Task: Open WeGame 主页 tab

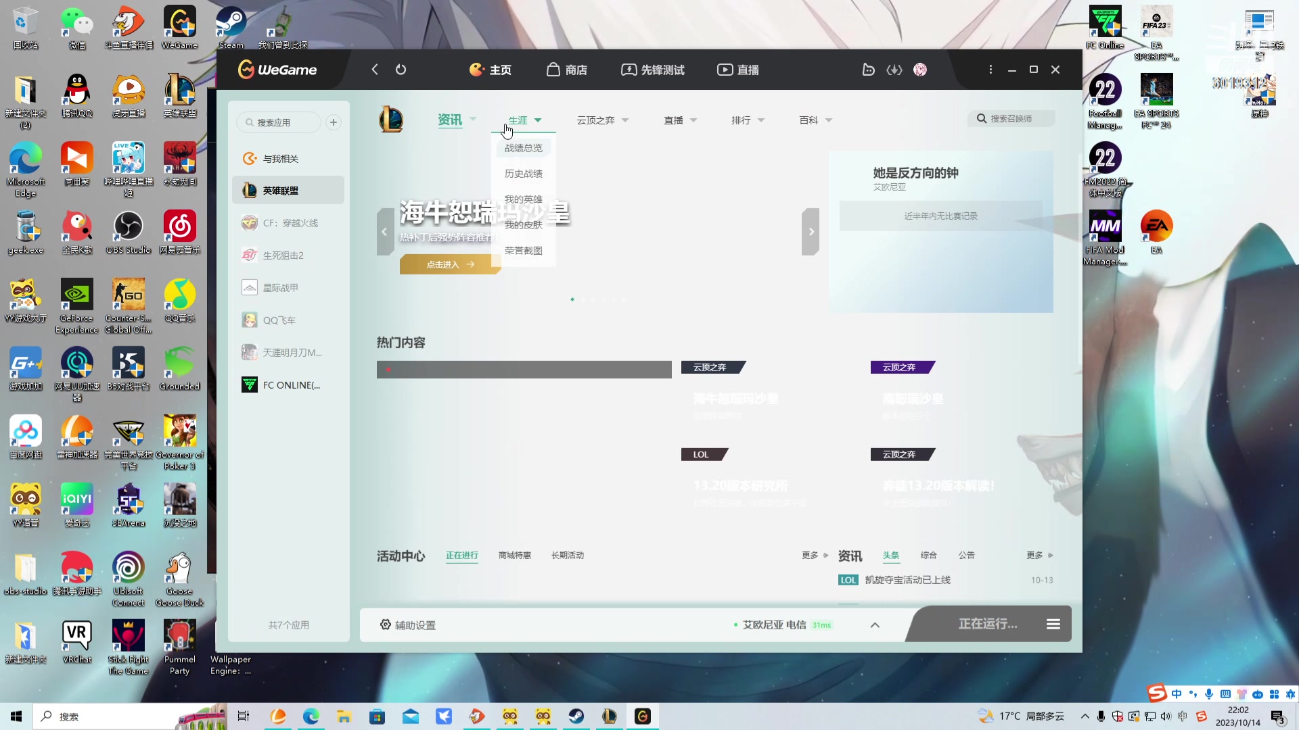Action: [491, 70]
